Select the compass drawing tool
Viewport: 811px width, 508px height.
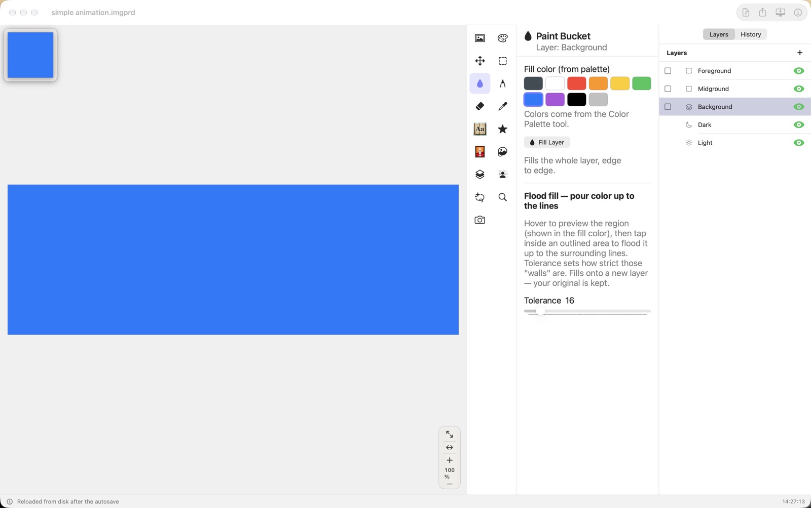pos(502,83)
